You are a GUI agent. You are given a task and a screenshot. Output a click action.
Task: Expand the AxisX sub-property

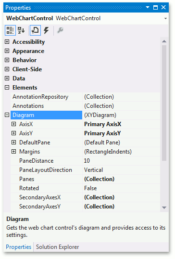13,124
